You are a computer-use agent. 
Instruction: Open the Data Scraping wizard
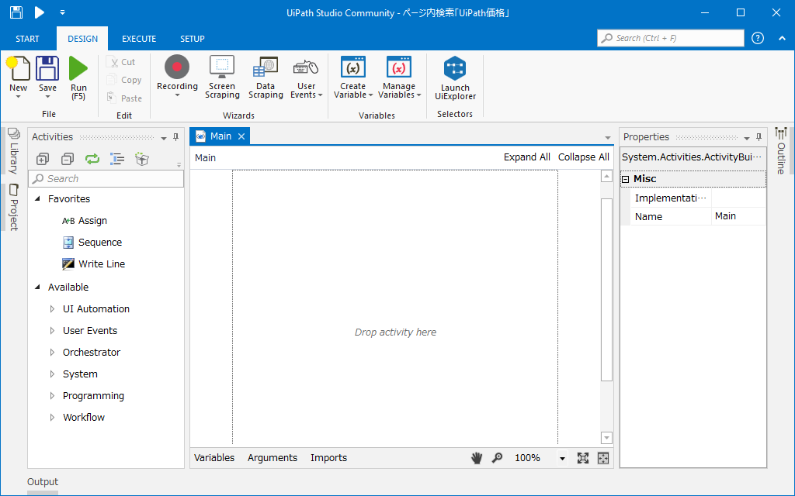[x=266, y=67]
